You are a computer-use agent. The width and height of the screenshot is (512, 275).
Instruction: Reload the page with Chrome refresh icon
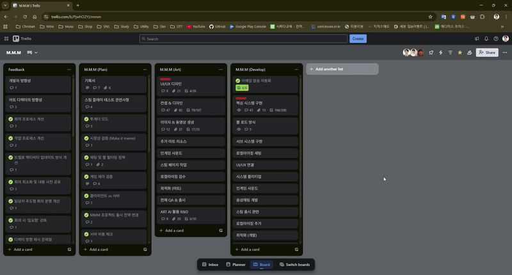tap(25, 17)
